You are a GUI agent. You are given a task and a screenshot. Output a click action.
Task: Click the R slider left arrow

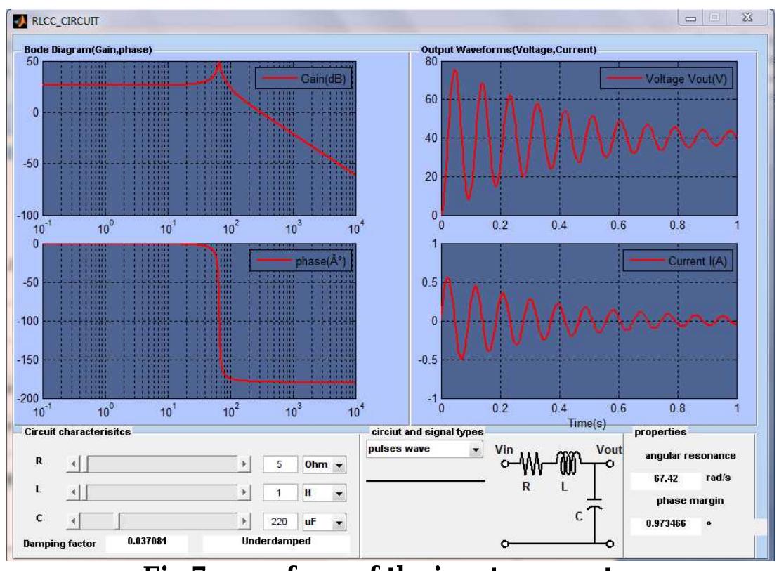tap(73, 464)
